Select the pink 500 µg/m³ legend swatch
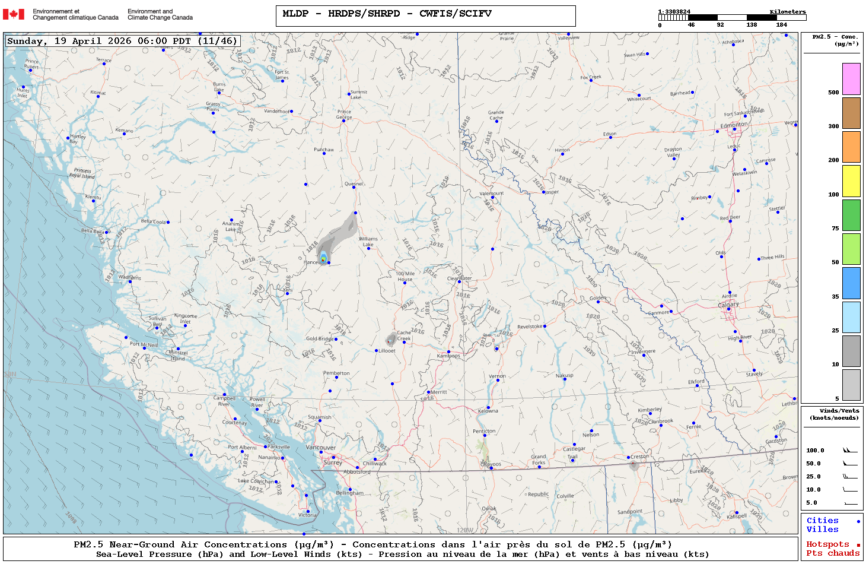 (x=851, y=79)
